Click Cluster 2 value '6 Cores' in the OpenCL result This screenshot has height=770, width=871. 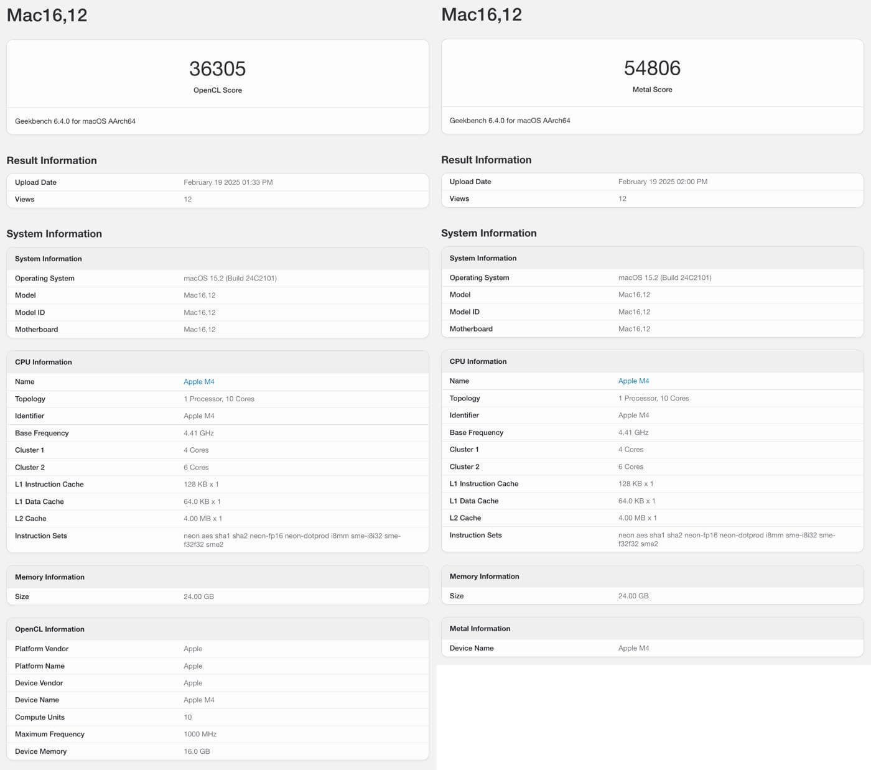(x=196, y=468)
